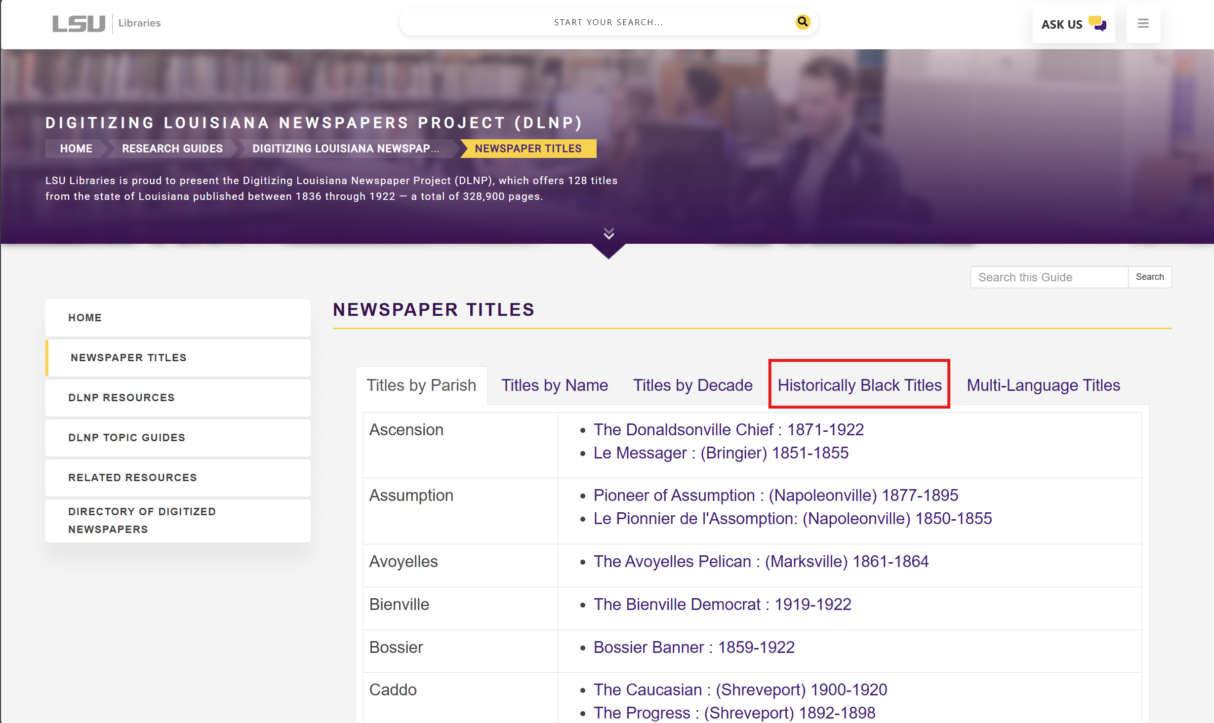This screenshot has width=1214, height=723.
Task: Click the Ask Us chat bubble icon
Action: coord(1097,23)
